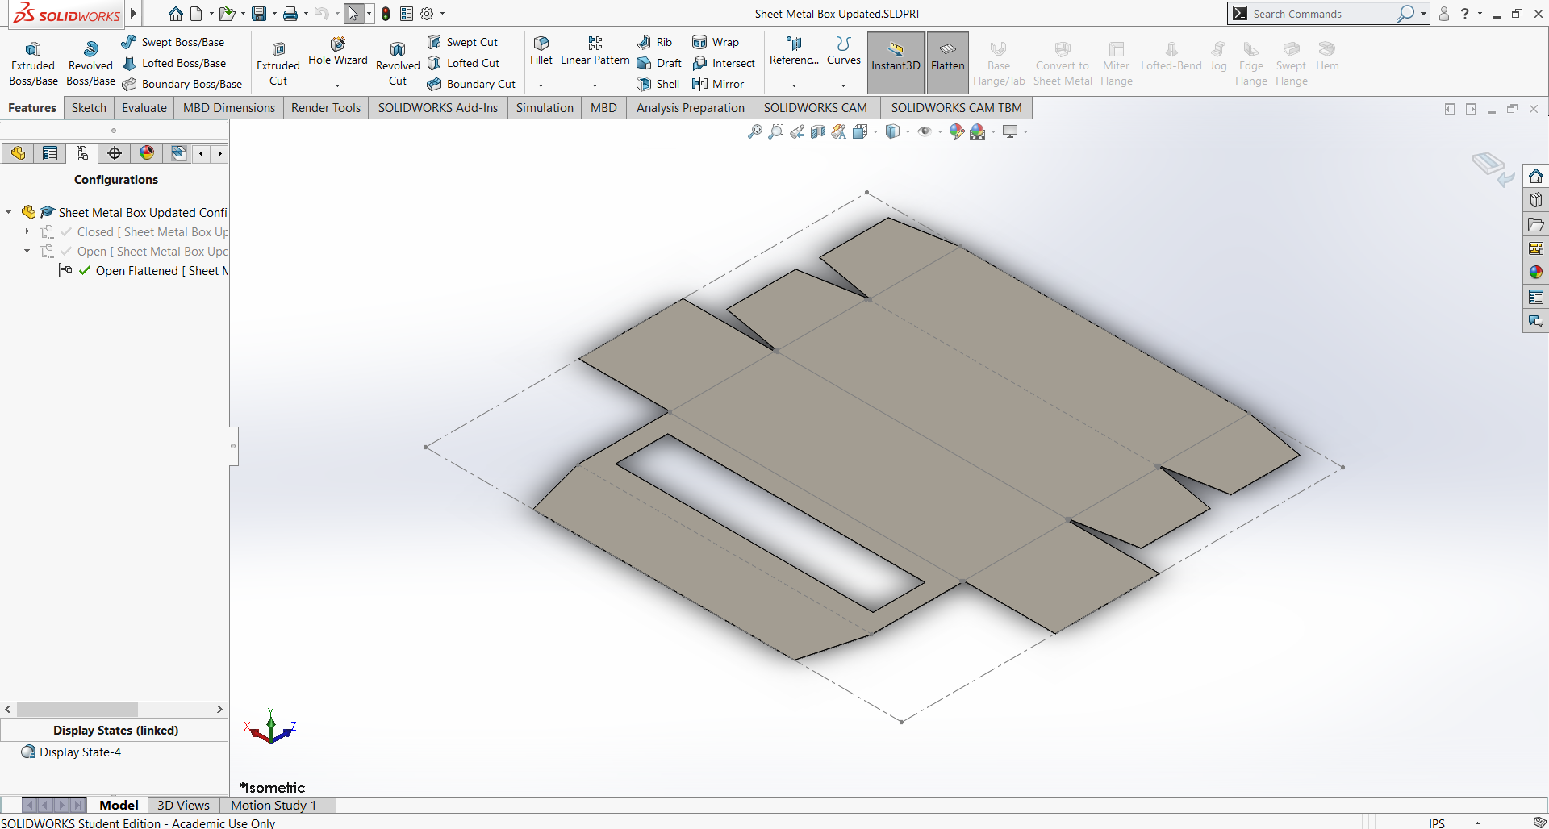Collapse the Open configuration node
Screen dimensions: 1549x829
coord(27,251)
